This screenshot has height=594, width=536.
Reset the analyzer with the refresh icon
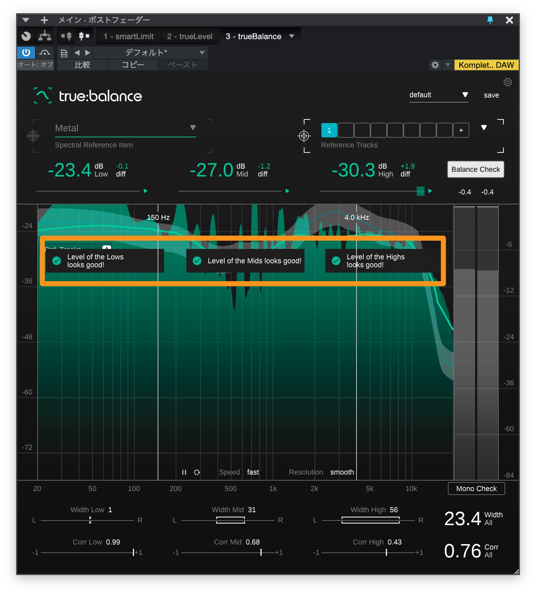tap(197, 472)
